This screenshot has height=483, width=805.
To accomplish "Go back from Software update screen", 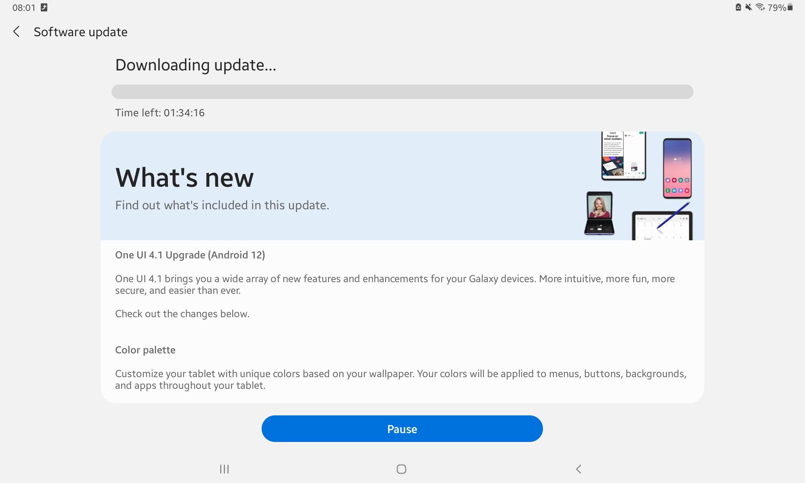I will click(x=17, y=32).
